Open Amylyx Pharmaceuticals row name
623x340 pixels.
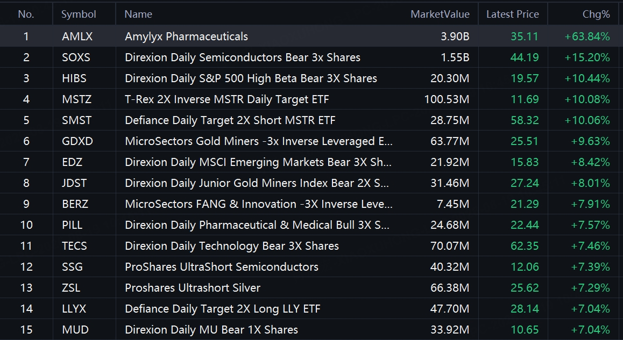click(x=186, y=37)
